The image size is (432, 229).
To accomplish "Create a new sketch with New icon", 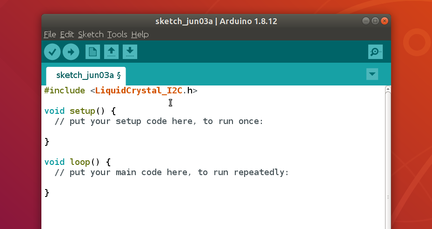I will coord(93,52).
